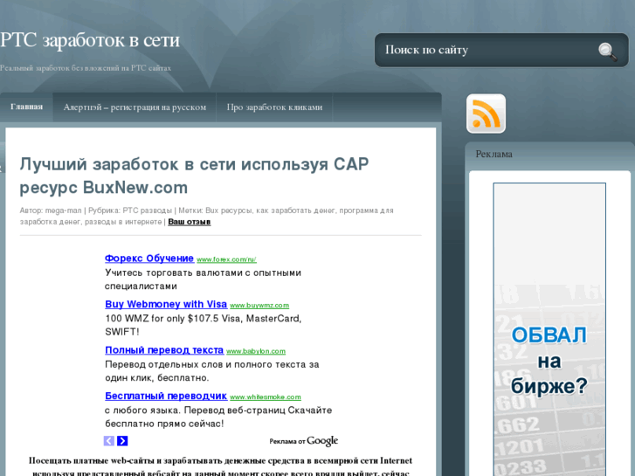The width and height of the screenshot is (635, 476).
Task: Click the tag 'Bux ресурсы'
Action: click(x=229, y=210)
